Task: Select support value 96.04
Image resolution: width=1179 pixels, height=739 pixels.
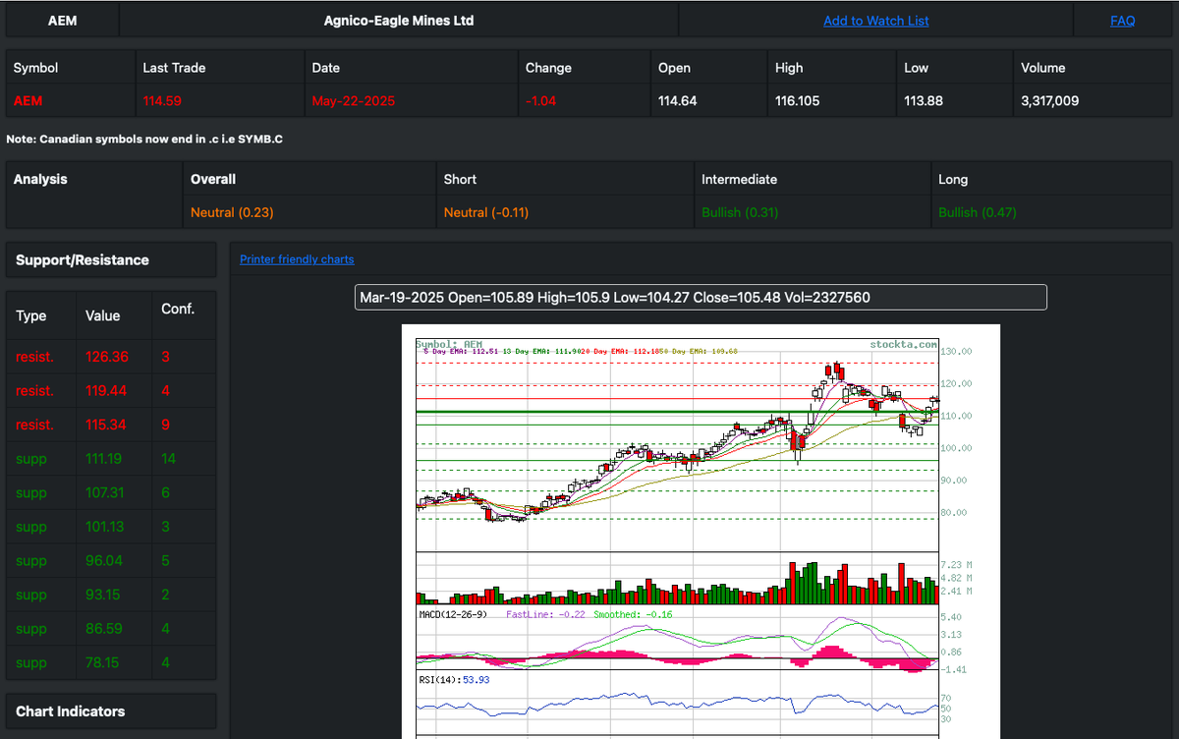Action: pos(104,560)
